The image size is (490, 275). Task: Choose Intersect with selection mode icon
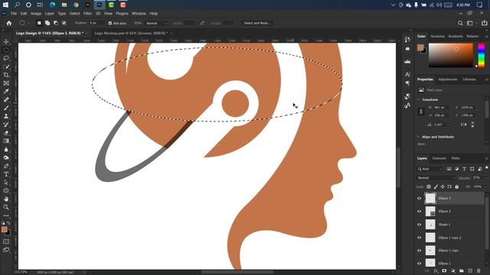[64, 23]
